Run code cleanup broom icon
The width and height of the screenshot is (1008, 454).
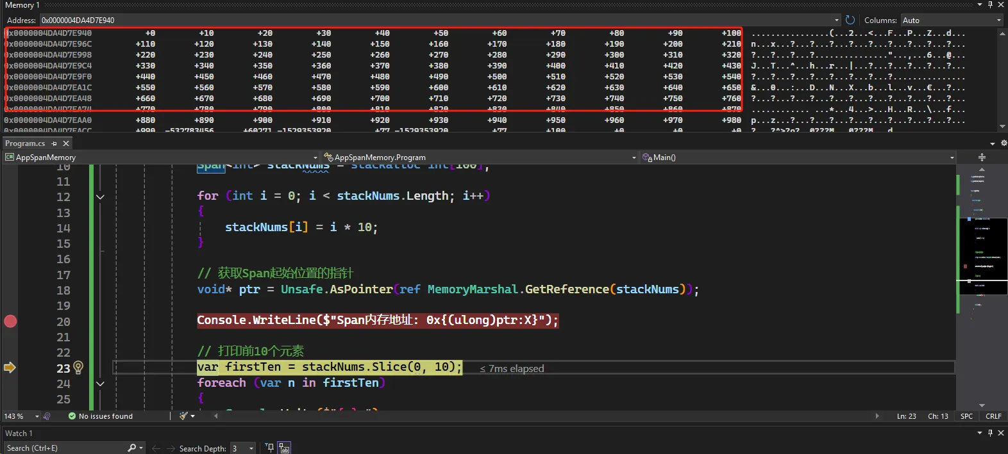[x=183, y=416]
